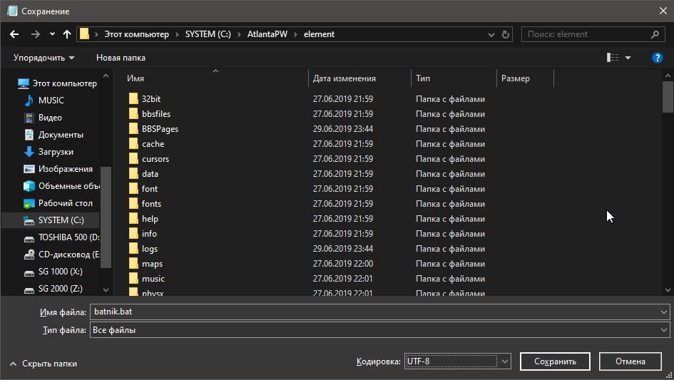674x380 pixels.
Task: Click file list scrollbar up arrow
Action: click(668, 76)
